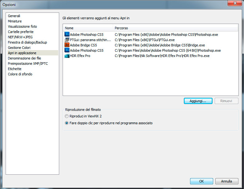The height and width of the screenshot is (189, 244).
Task: Open the Generali settings category
Action: pos(14,16)
